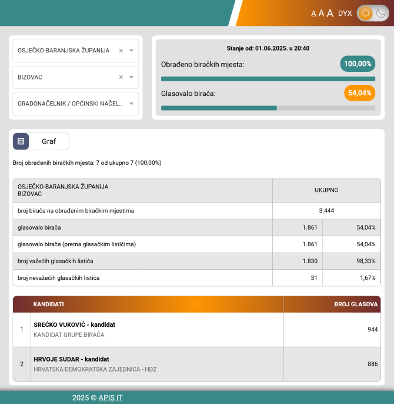
Task: Click the KANDIDATI column header
Action: click(49, 304)
